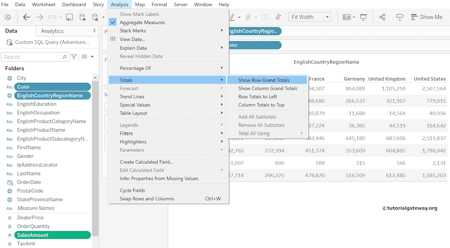450x248 pixels.
Task: Click the Data Guide icon
Action: (399, 17)
